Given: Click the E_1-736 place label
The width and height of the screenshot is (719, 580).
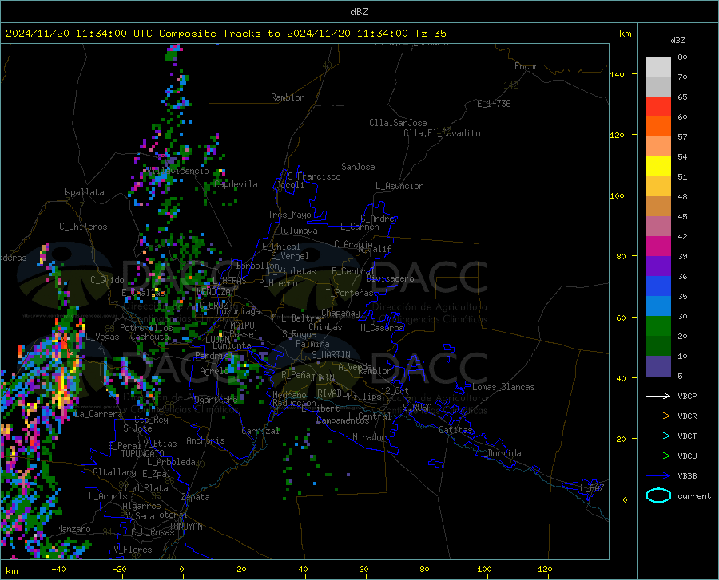Looking at the screenshot, I should click(494, 104).
